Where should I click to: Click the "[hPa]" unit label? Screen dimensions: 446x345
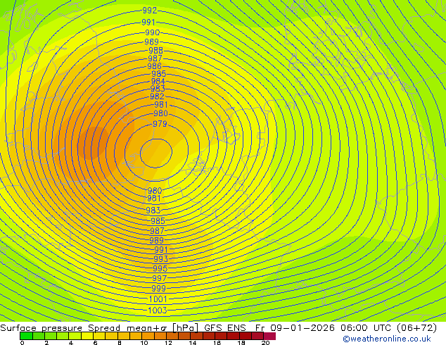185,328
